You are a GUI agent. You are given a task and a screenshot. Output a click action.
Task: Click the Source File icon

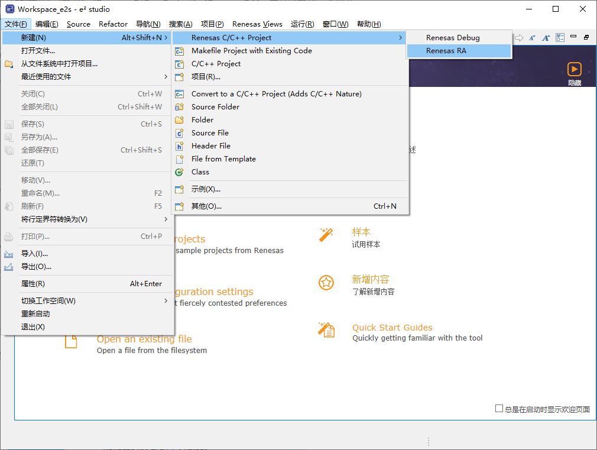pos(179,133)
